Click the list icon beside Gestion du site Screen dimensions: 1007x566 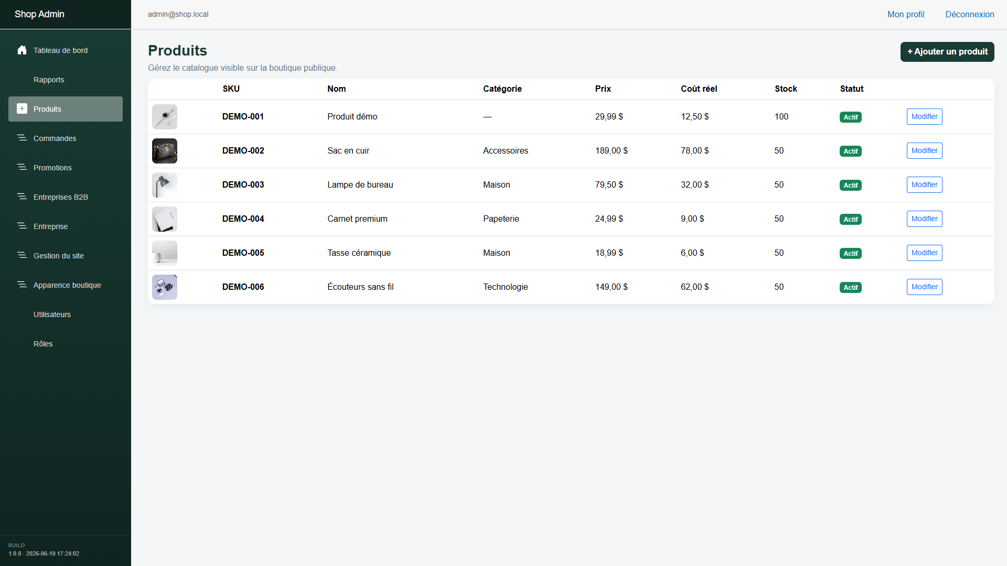[x=22, y=256]
